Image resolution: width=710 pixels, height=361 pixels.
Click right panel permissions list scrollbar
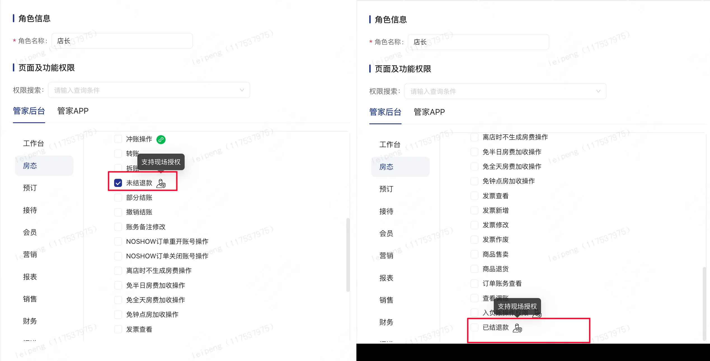pos(704,304)
